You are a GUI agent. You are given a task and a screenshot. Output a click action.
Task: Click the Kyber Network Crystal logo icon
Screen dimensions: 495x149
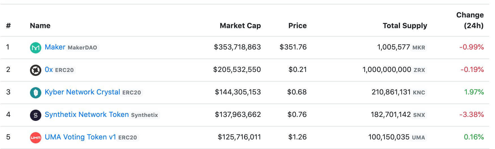pyautogui.click(x=36, y=92)
